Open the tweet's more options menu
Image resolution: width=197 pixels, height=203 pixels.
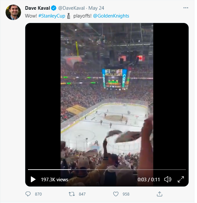coord(186,8)
